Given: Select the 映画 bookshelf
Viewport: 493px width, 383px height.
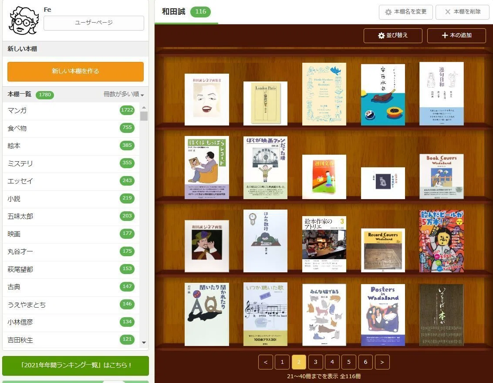Looking at the screenshot, I should tap(71, 234).
